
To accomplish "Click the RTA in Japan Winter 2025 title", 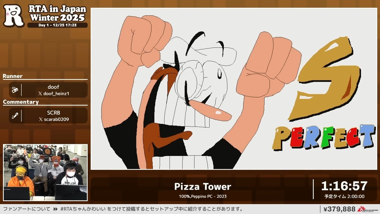I will coord(58,13).
